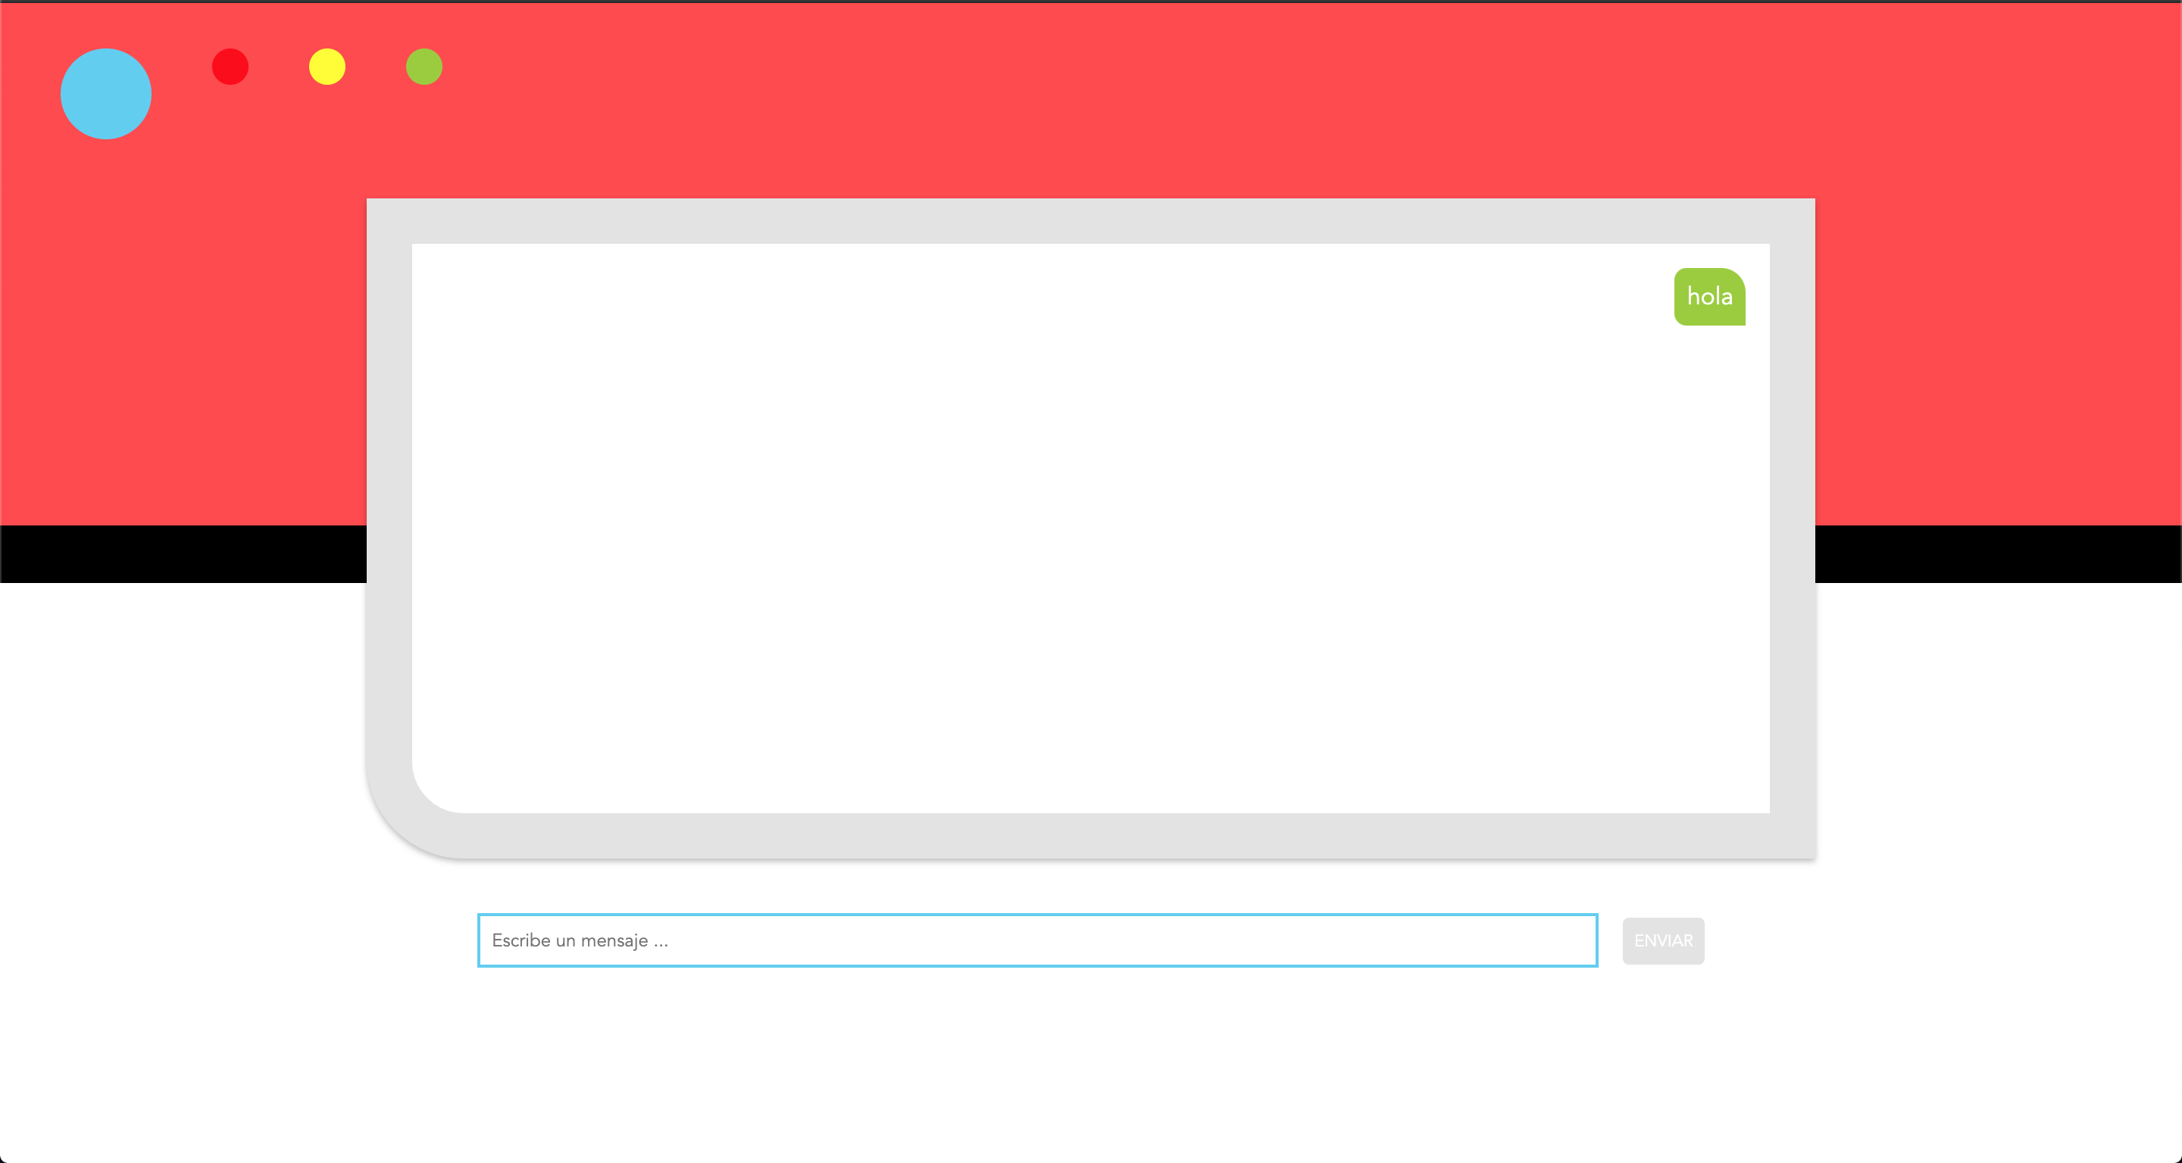Click the green dot in header
Screen dimensions: 2182x1163
coord(424,67)
